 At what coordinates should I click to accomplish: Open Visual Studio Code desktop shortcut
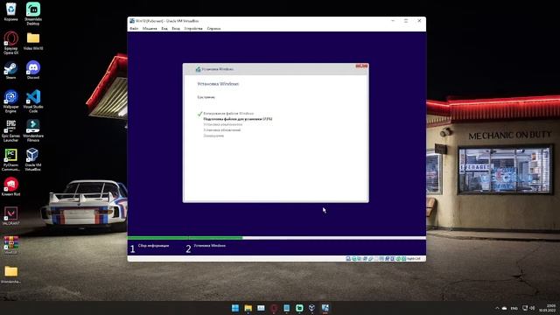[x=33, y=101]
